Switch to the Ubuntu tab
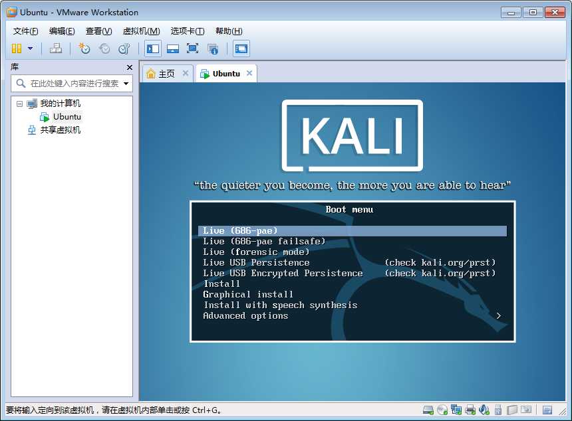572x421 pixels. (x=226, y=74)
